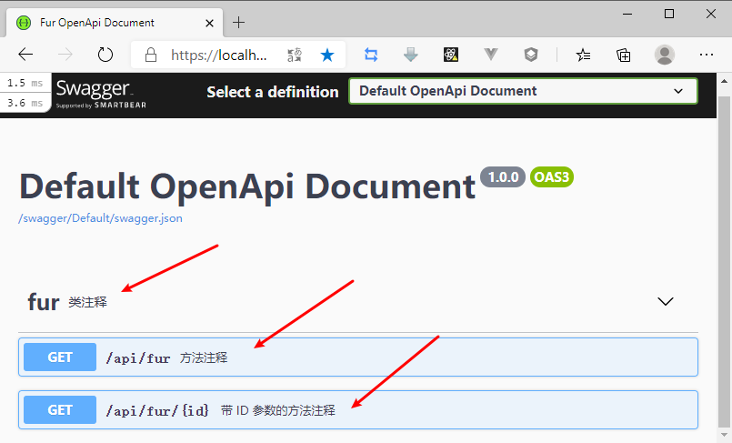Open the Collections icon
732x443 pixels.
pos(624,55)
